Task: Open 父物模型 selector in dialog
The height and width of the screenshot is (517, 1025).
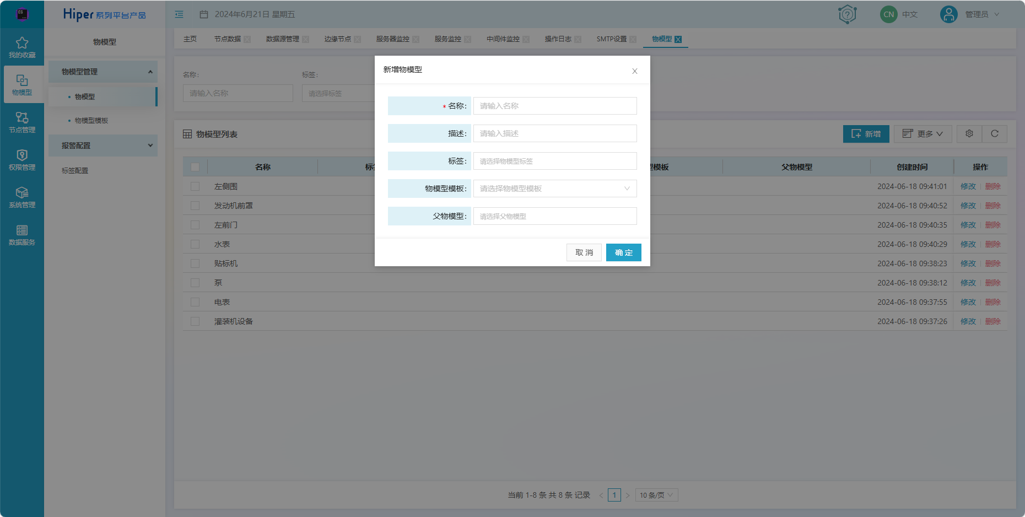Action: 555,216
